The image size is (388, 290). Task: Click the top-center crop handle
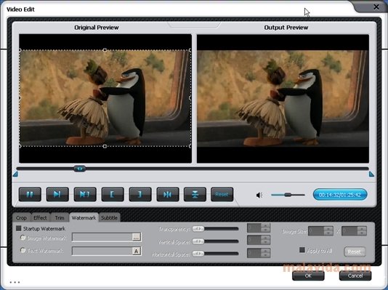coord(105,50)
